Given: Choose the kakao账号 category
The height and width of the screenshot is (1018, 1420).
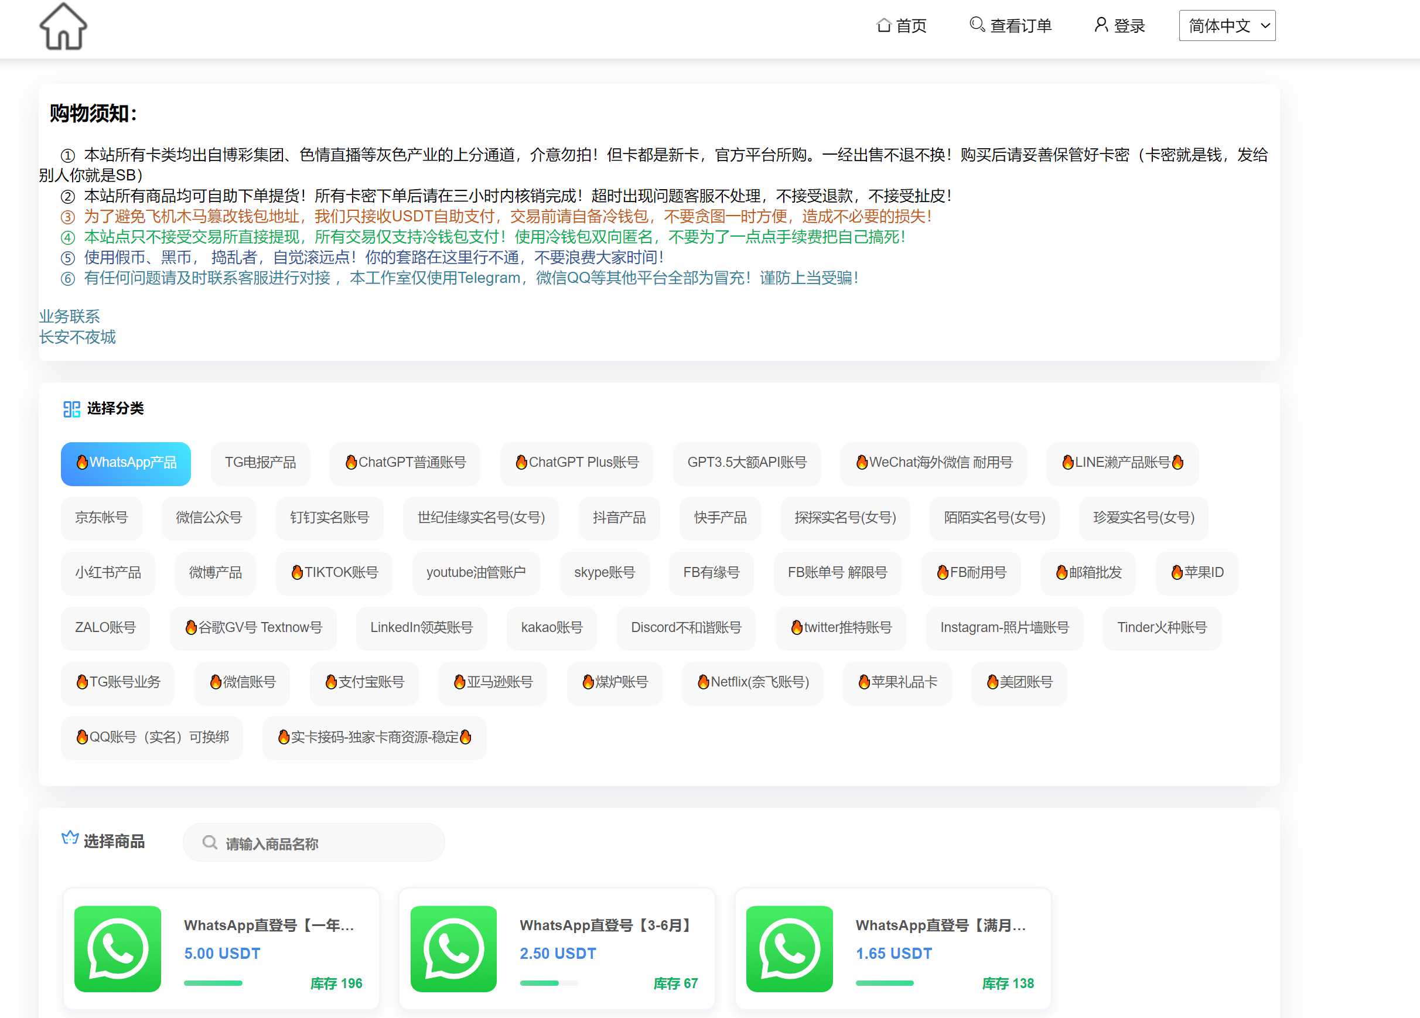Looking at the screenshot, I should (552, 628).
